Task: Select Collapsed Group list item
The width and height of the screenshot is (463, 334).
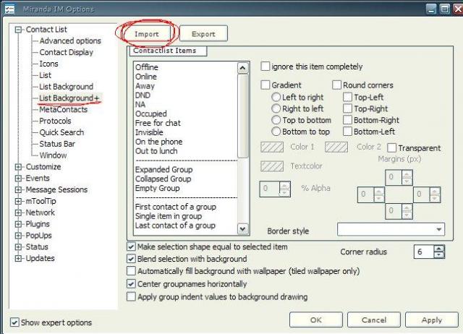Action: (x=163, y=179)
